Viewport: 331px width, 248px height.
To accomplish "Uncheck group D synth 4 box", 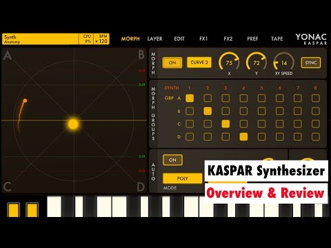I will tap(243, 137).
